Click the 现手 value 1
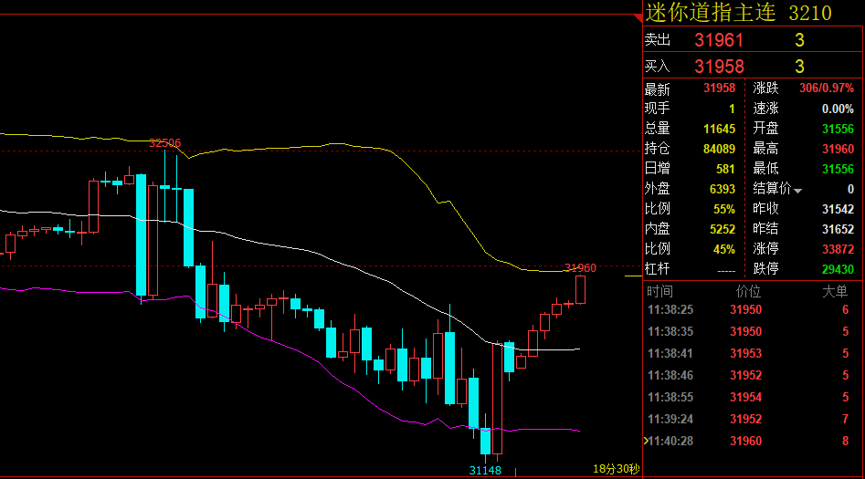This screenshot has height=479, width=865. click(x=732, y=109)
